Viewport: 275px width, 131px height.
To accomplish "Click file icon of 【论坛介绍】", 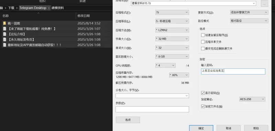I will 4,34.
